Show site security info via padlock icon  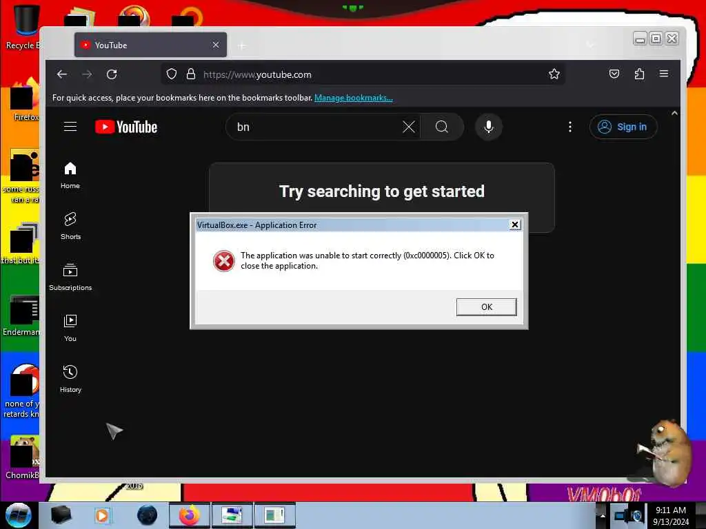191,74
